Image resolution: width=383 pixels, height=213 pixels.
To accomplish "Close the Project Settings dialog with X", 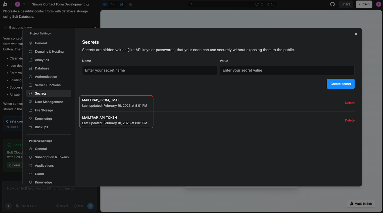I will pos(356,34).
